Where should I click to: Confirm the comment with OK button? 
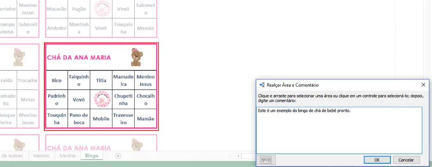pyautogui.click(x=377, y=160)
